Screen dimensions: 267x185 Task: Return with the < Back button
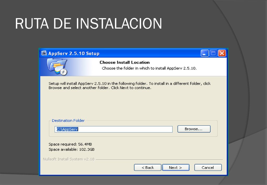tap(148, 168)
